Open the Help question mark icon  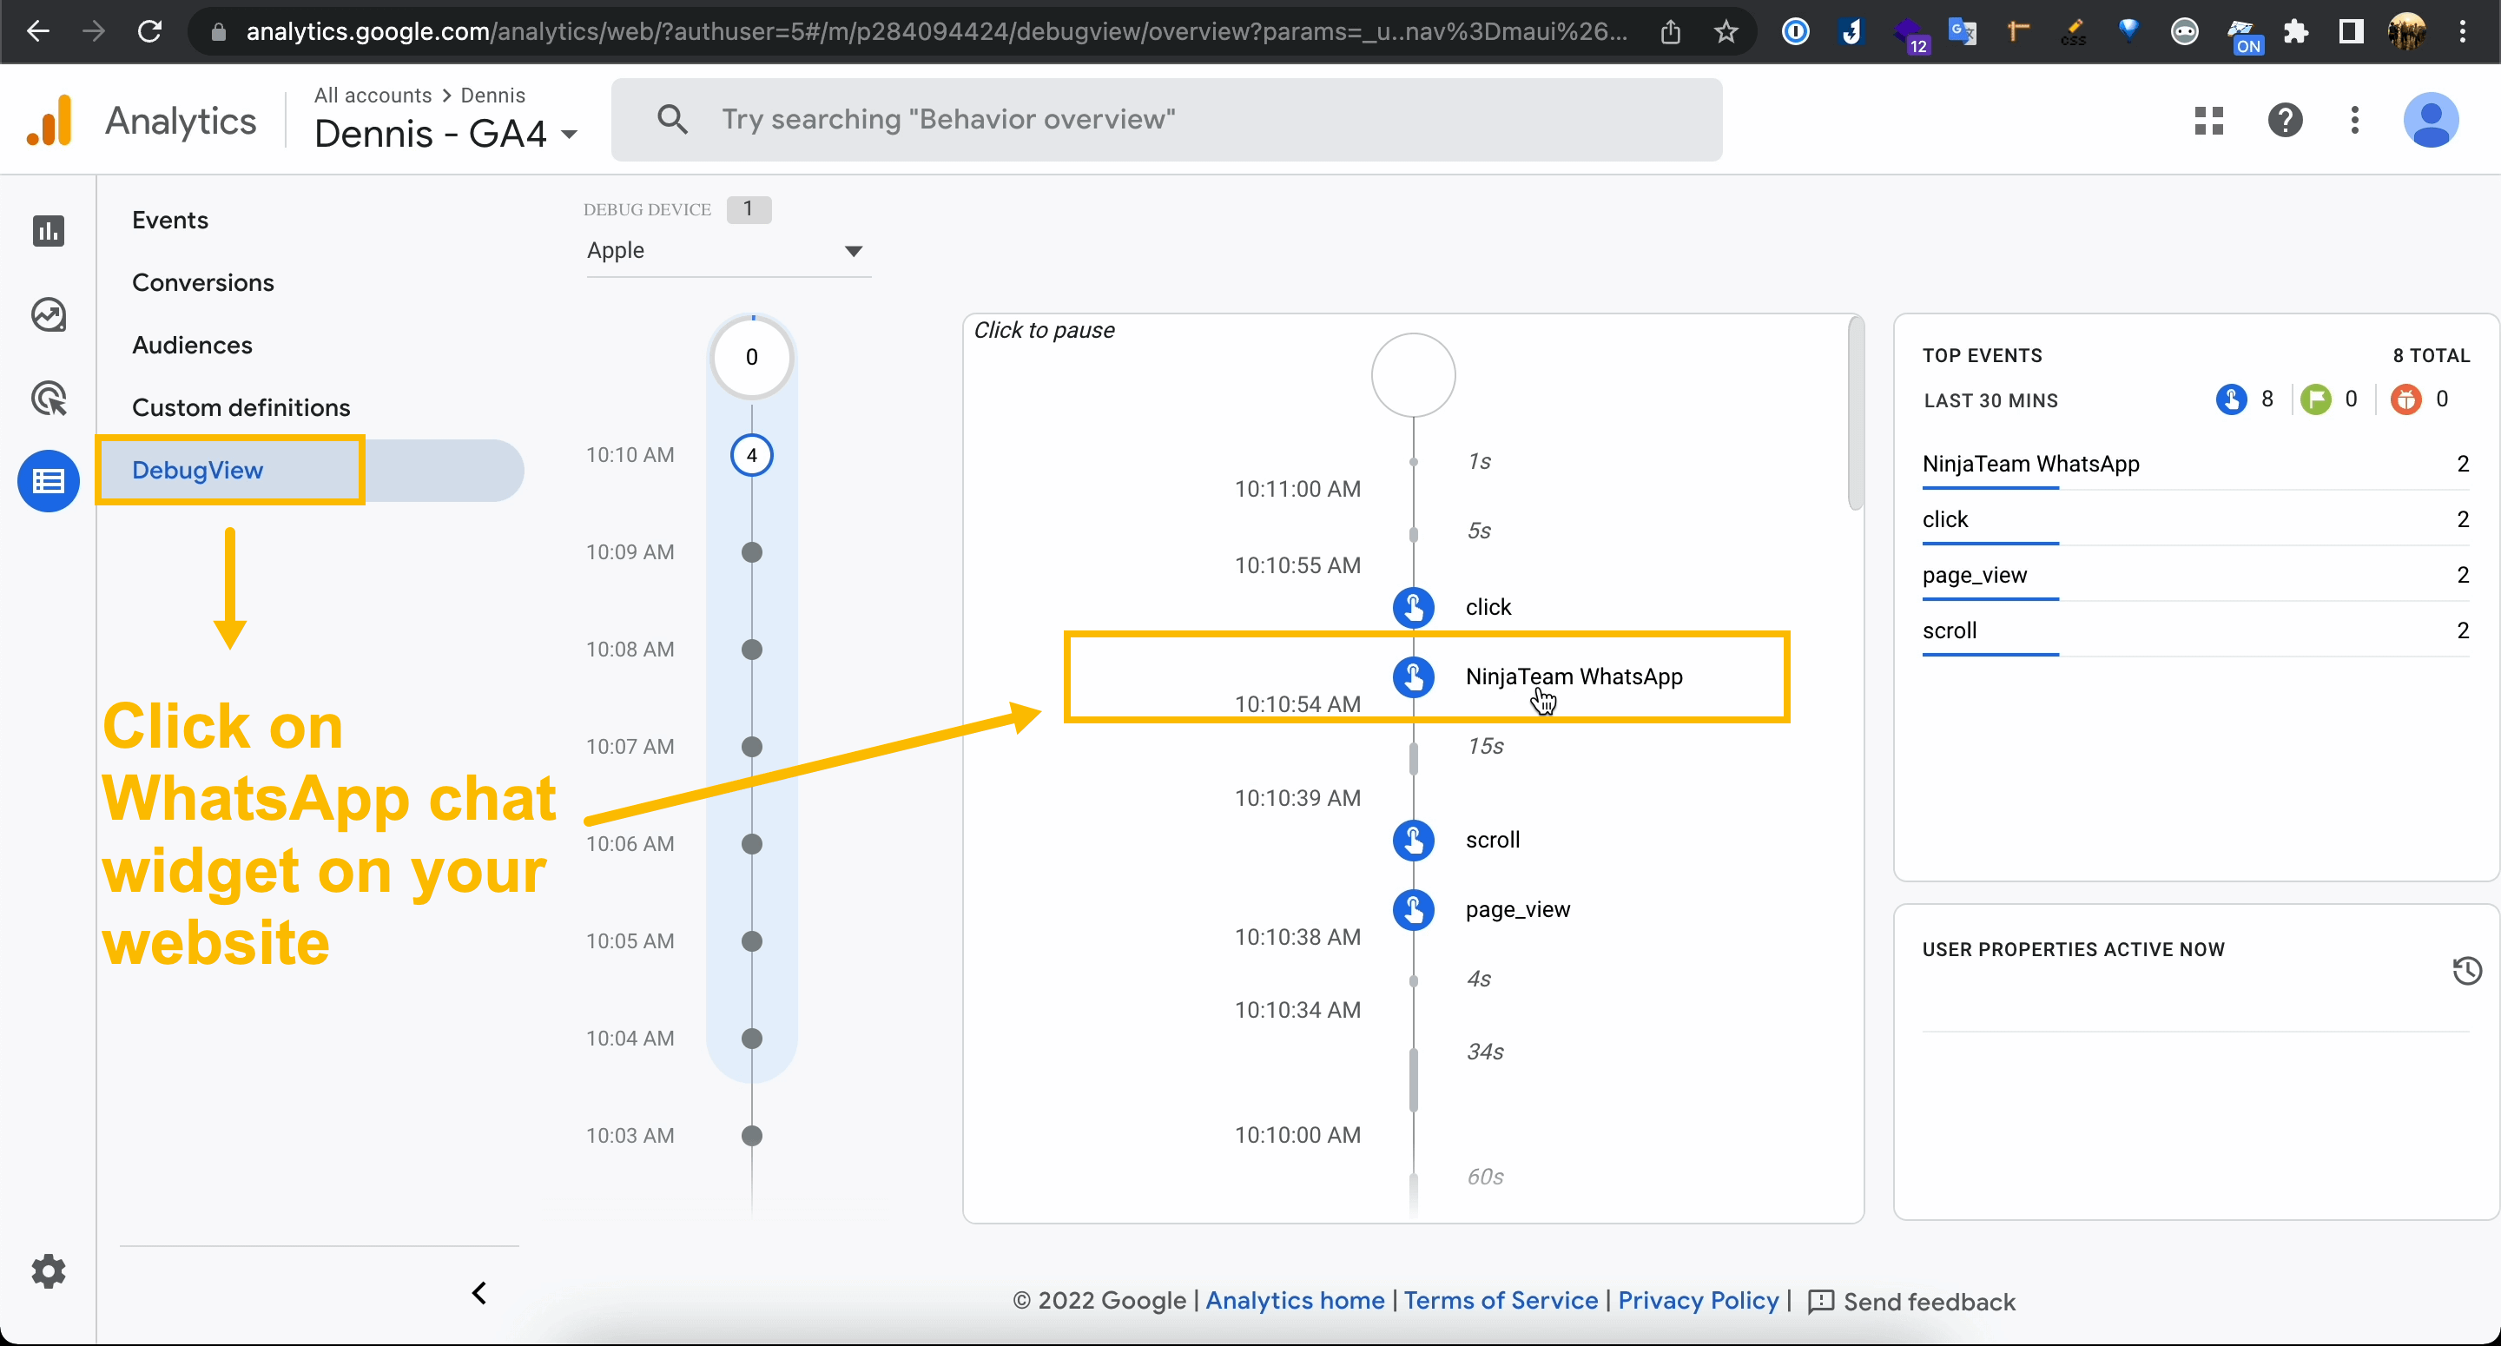point(2286,121)
